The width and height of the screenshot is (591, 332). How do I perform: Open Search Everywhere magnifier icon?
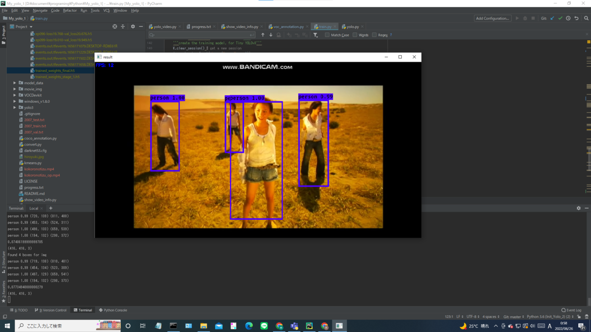click(586, 18)
